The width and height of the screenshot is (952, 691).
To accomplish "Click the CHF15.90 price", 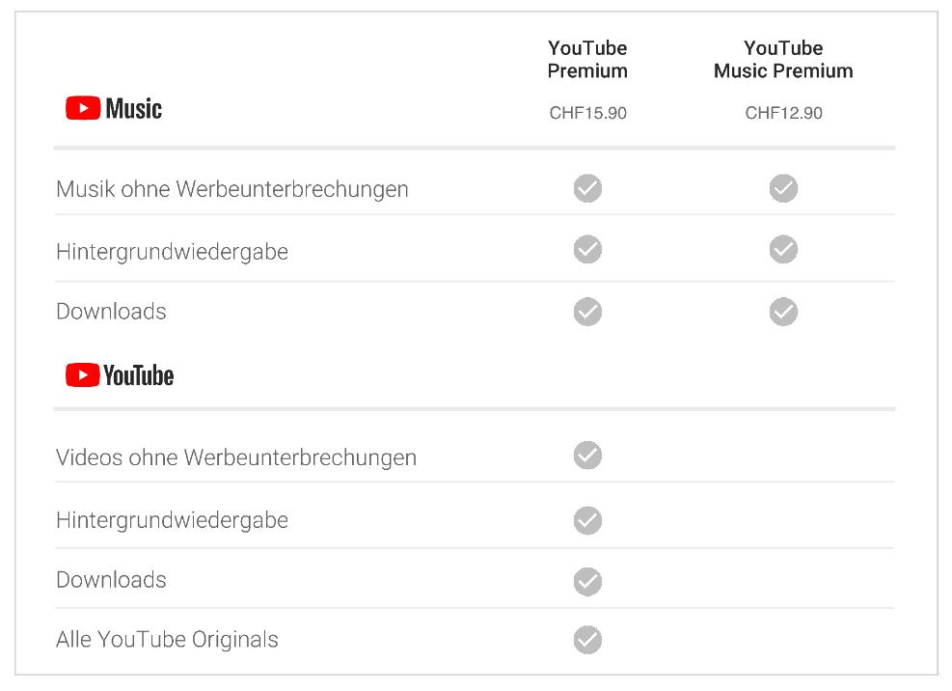I will pos(587,113).
